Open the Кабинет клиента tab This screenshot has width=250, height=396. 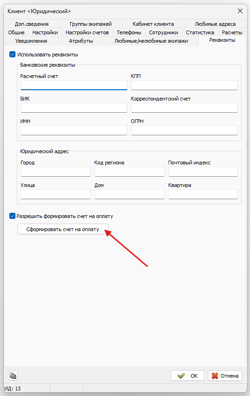tap(153, 24)
